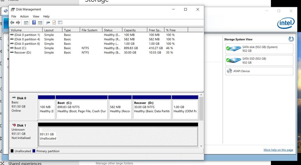Click the disk Rescan/Connect toolbar icon
301x165 pixels.
[48, 23]
